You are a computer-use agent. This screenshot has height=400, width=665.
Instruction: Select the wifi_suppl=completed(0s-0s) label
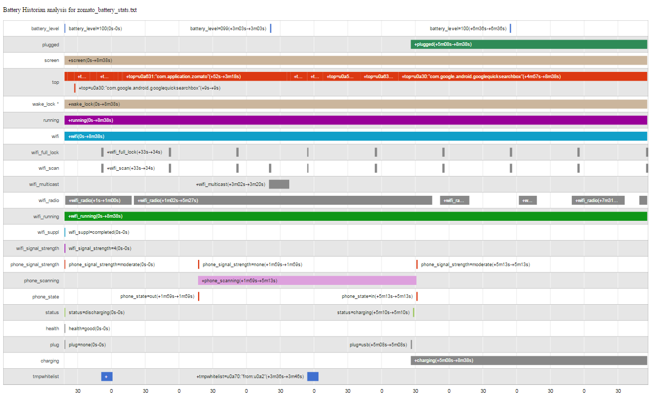(99, 232)
